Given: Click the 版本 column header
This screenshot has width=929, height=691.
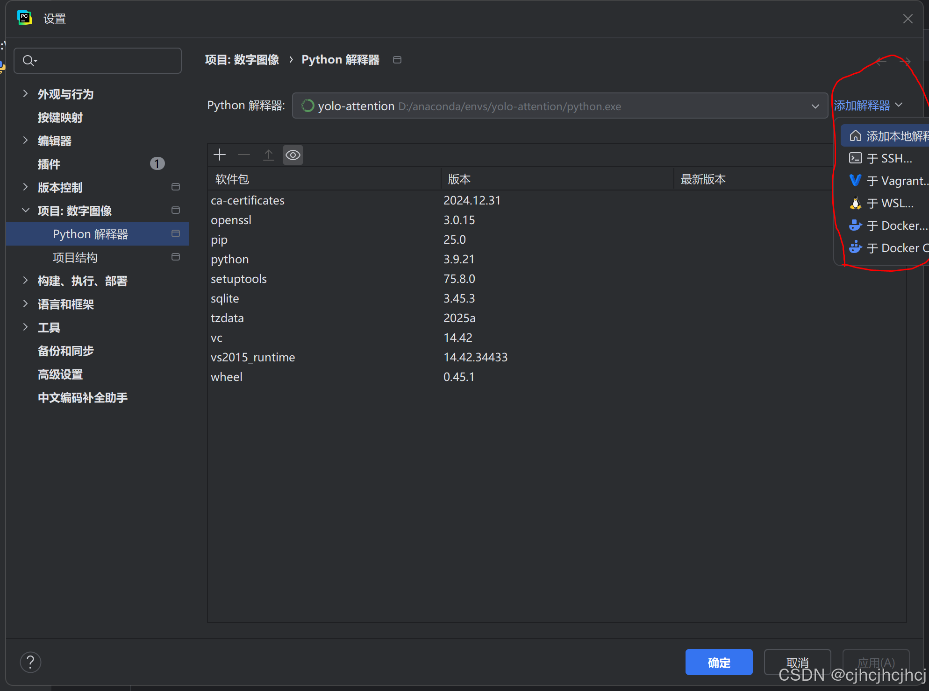Looking at the screenshot, I should (557, 179).
